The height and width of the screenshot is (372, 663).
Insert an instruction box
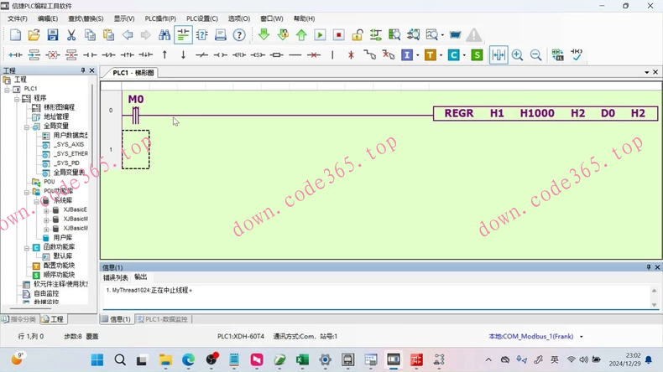[277, 55]
